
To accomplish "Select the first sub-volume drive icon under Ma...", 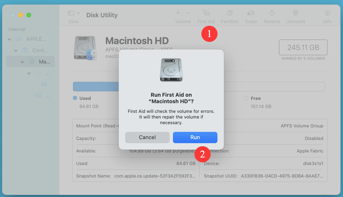I will click(38, 73).
